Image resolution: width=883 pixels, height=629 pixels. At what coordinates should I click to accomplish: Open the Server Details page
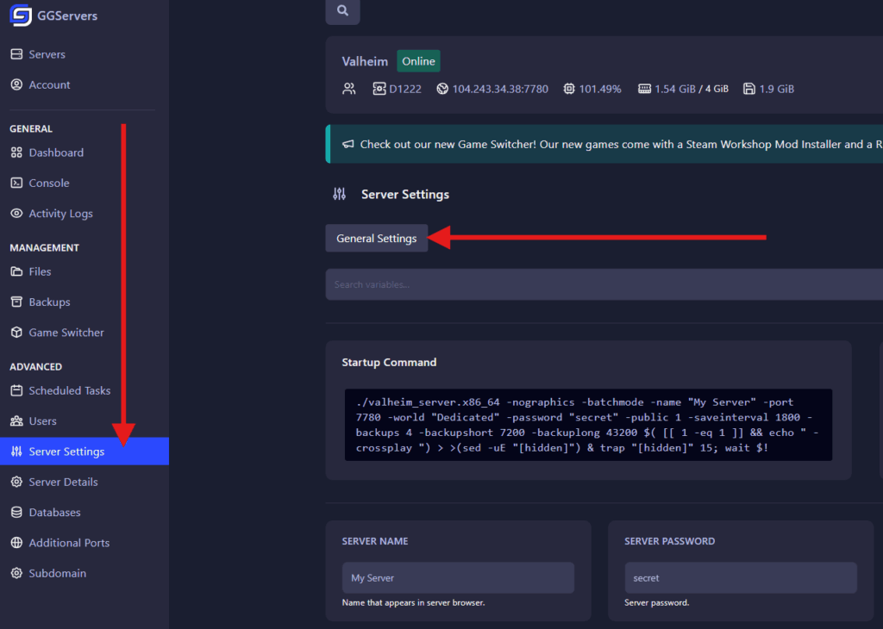point(63,482)
